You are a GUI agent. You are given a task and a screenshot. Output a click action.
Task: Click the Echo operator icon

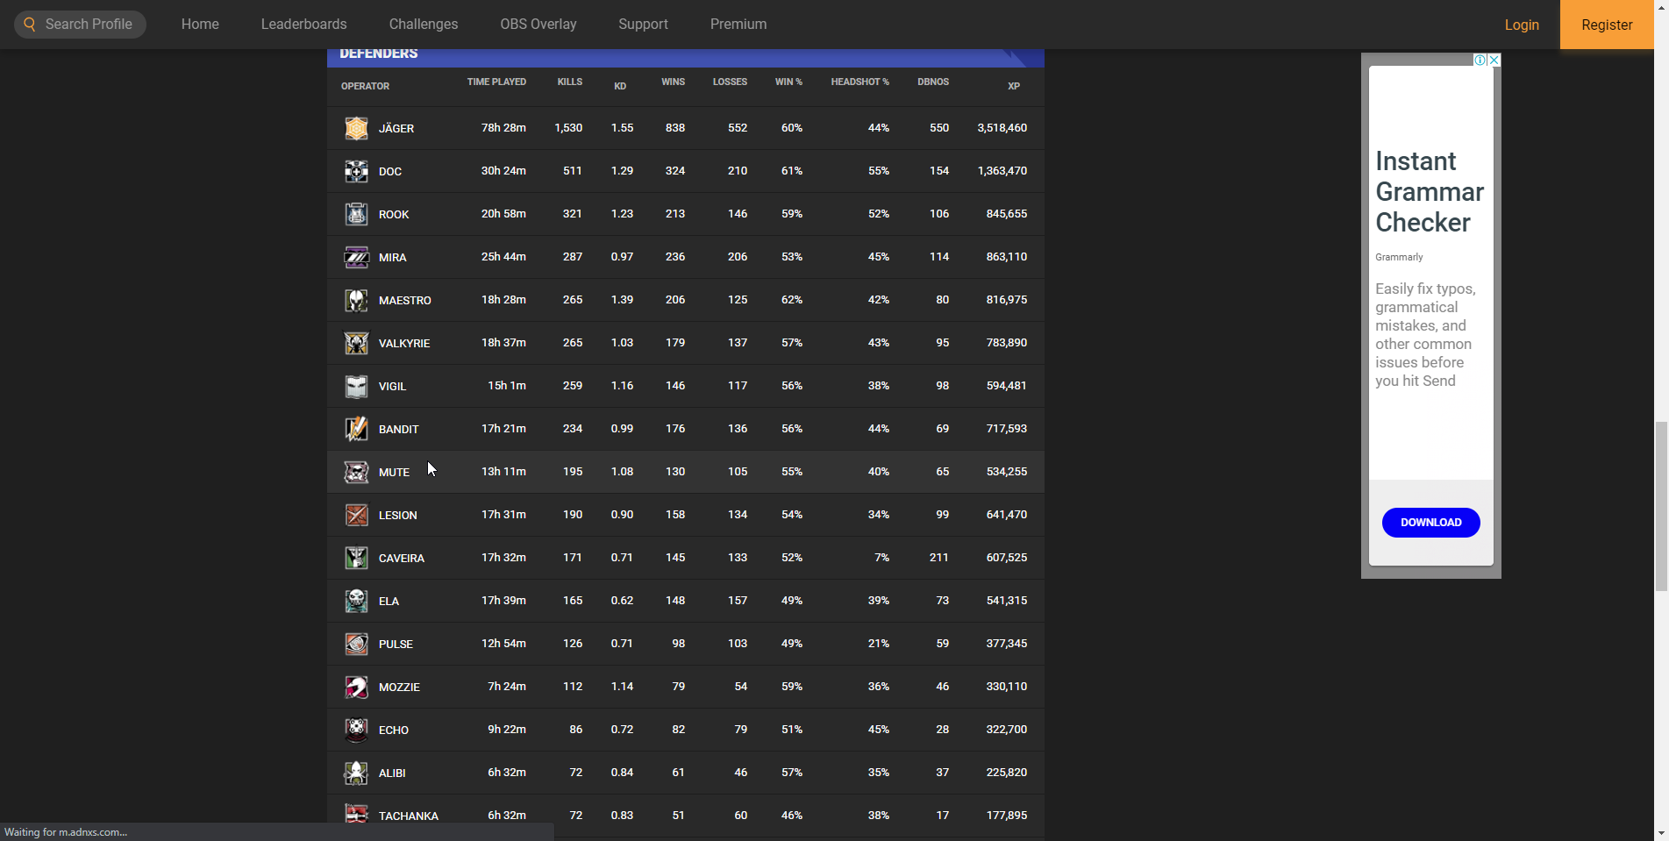[356, 730]
